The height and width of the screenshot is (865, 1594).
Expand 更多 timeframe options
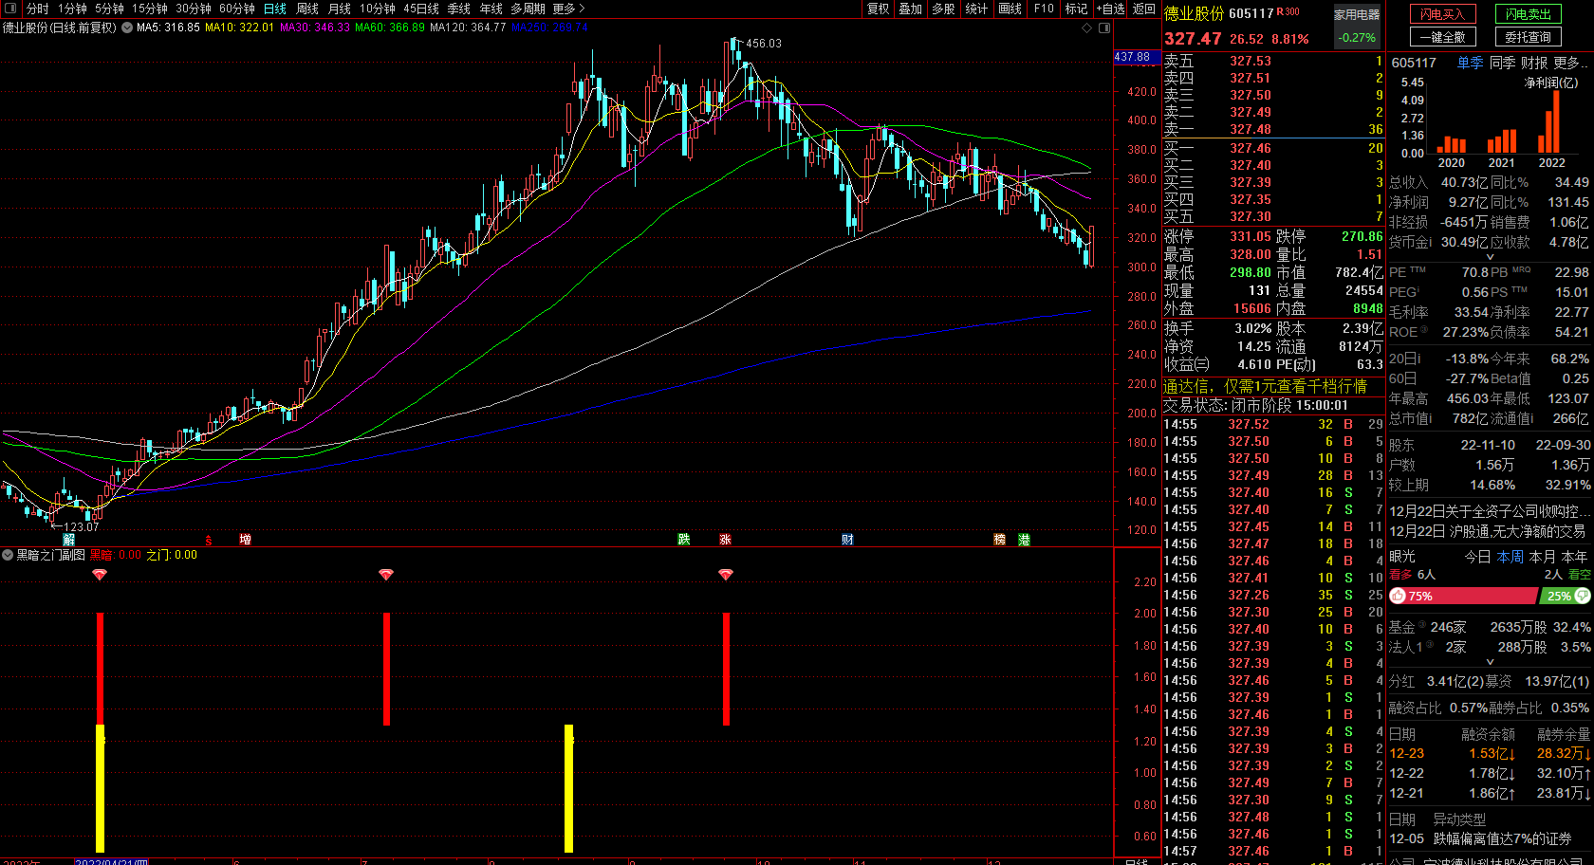click(568, 9)
